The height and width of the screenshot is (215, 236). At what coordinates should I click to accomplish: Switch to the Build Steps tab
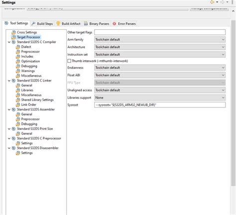pyautogui.click(x=42, y=23)
